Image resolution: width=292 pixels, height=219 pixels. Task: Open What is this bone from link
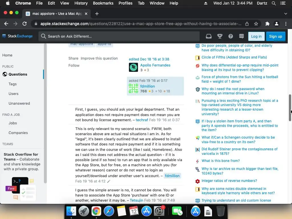220,161
